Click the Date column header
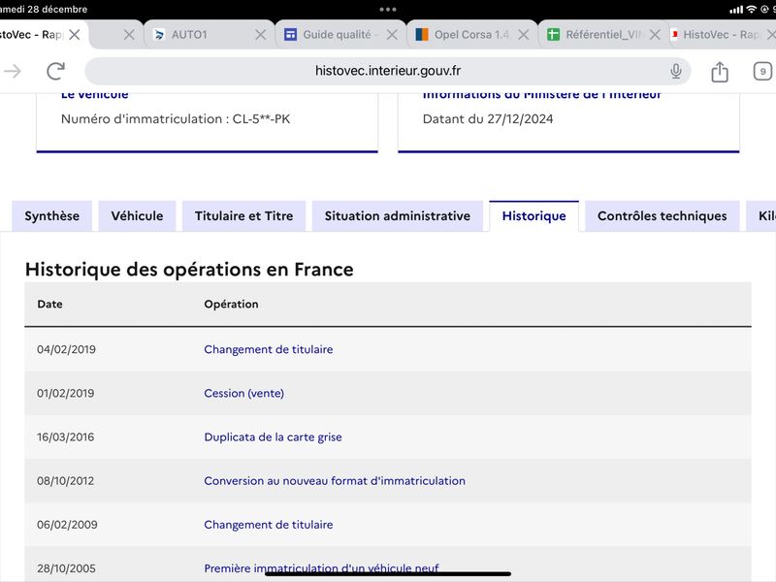Viewport: 776px width, 582px height. click(x=50, y=304)
